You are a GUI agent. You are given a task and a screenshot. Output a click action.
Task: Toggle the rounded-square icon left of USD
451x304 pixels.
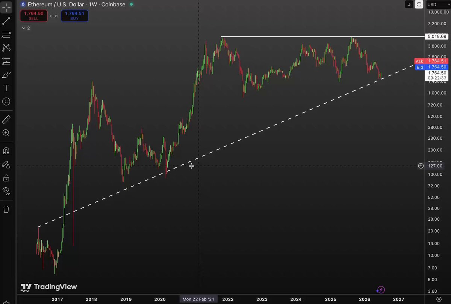(419, 5)
